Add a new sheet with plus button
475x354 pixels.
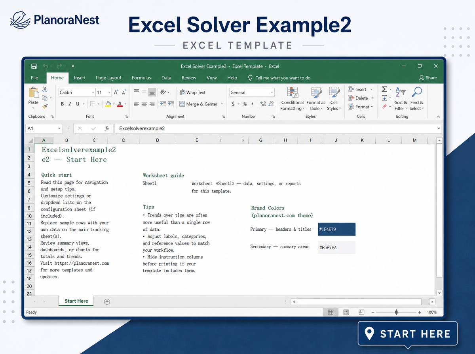(107, 301)
